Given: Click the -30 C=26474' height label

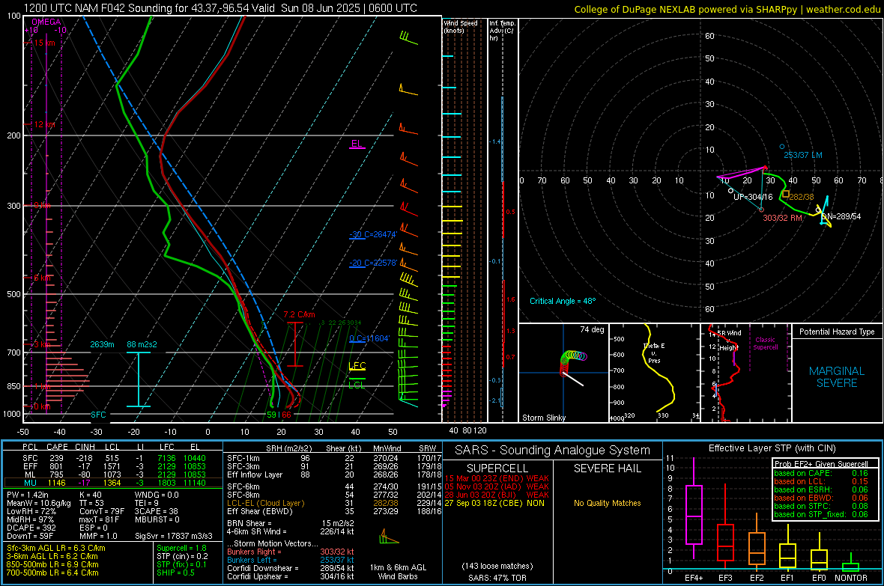Looking at the screenshot, I should (373, 234).
